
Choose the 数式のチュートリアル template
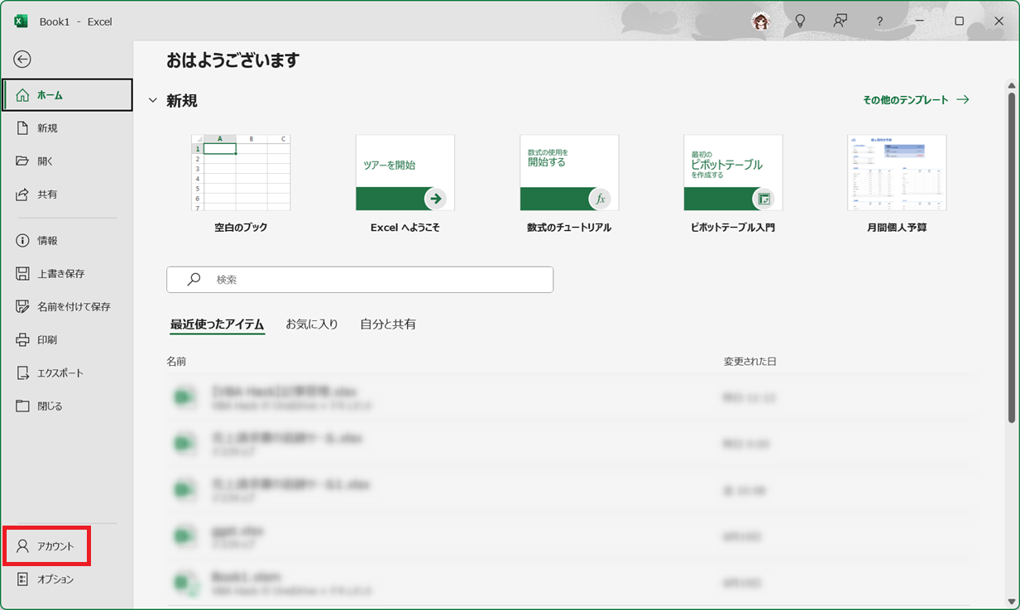(x=569, y=184)
